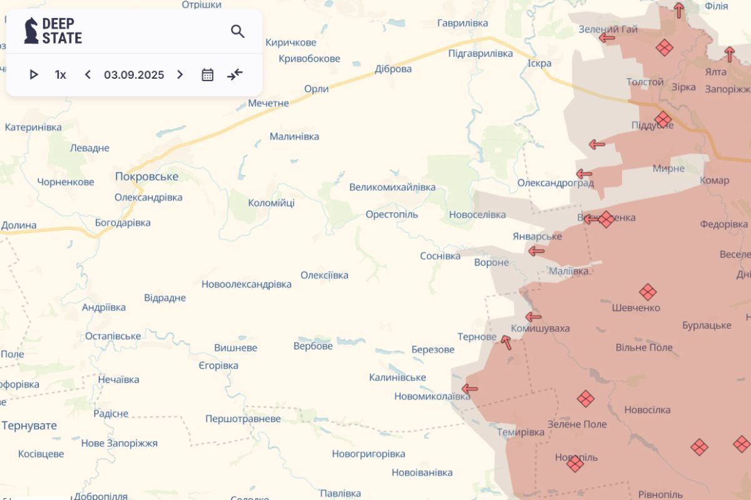Viewport: 751px width, 500px height.
Task: Click the unit marker above Зелене Поле
Action: [x=586, y=399]
